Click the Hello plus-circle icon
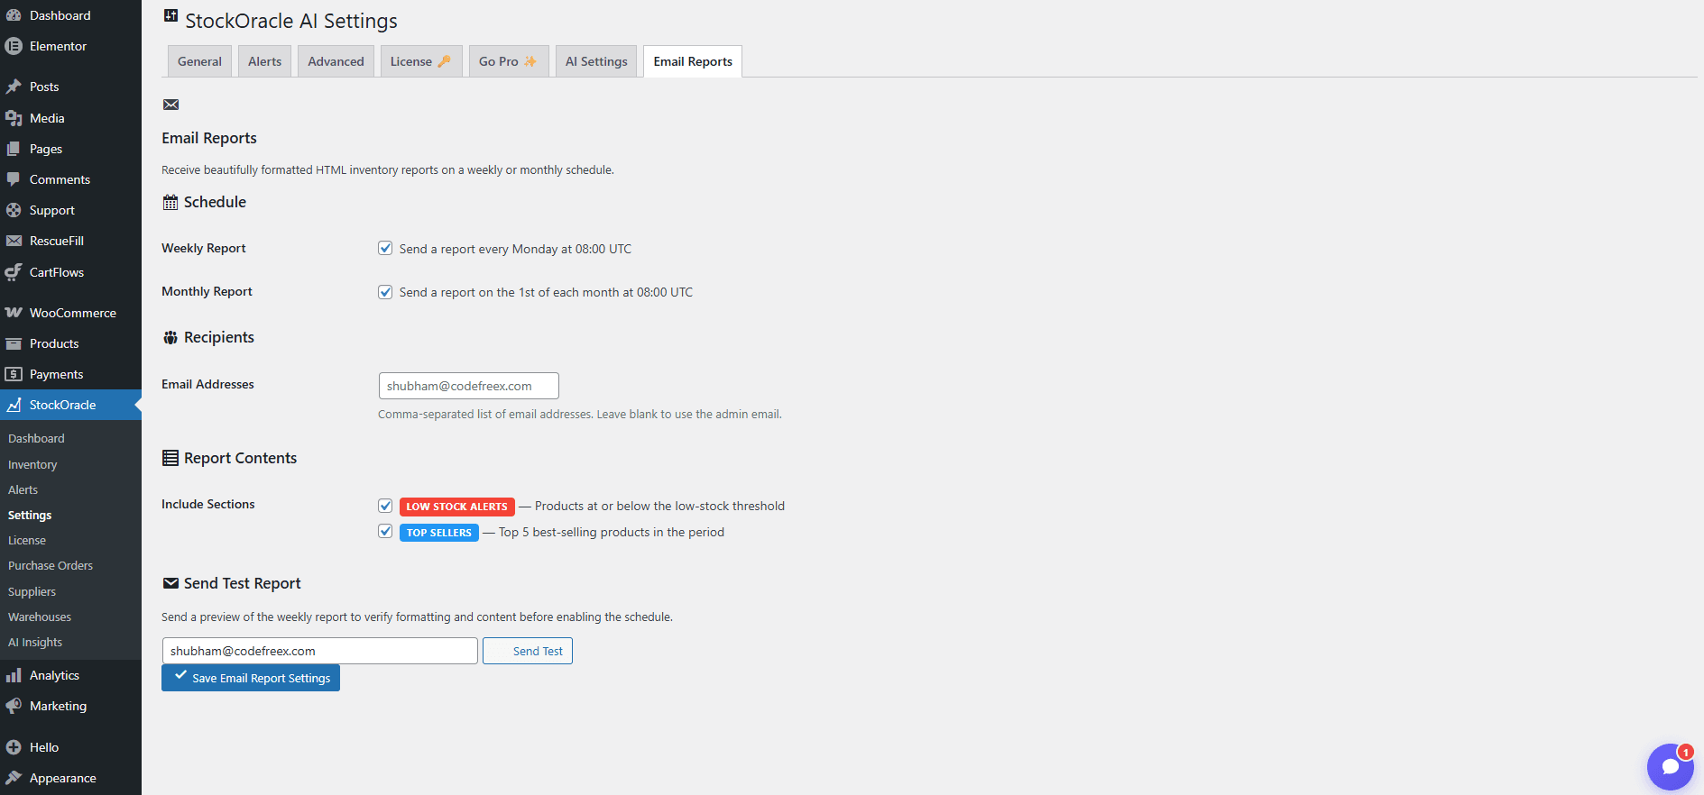This screenshot has height=795, width=1704. tap(14, 747)
